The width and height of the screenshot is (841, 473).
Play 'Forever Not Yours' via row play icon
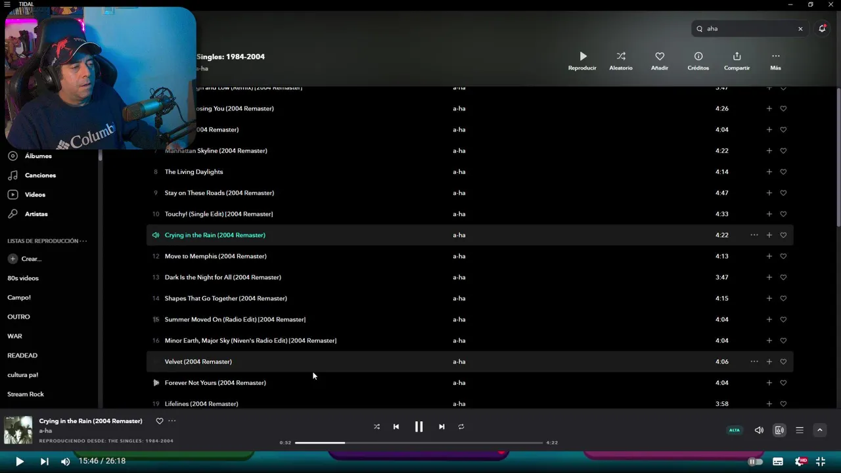coord(156,382)
